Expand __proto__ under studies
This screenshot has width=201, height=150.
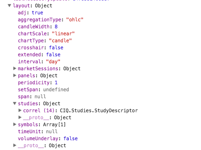point(20,117)
